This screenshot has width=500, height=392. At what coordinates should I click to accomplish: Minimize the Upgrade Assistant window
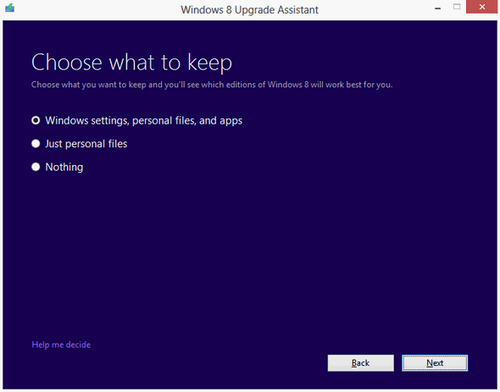tap(438, 8)
